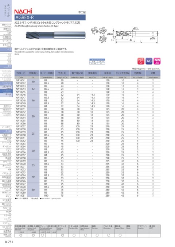Tick classification box for NA18073

click(x=153, y=173)
